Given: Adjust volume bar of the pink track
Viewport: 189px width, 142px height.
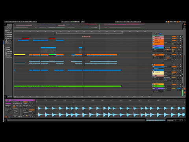Looking at the screenshot, I should tap(174, 39).
